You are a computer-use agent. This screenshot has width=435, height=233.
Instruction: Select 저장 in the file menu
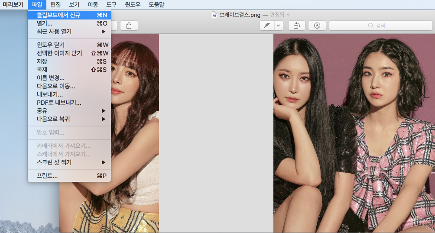tap(69, 61)
